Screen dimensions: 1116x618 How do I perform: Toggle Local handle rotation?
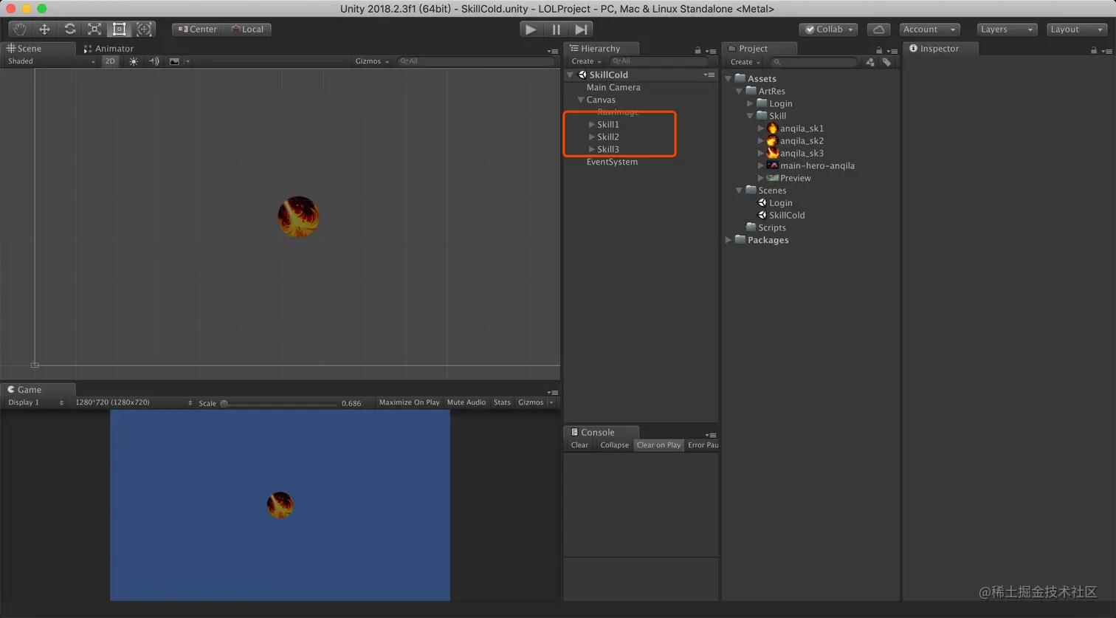(247, 30)
